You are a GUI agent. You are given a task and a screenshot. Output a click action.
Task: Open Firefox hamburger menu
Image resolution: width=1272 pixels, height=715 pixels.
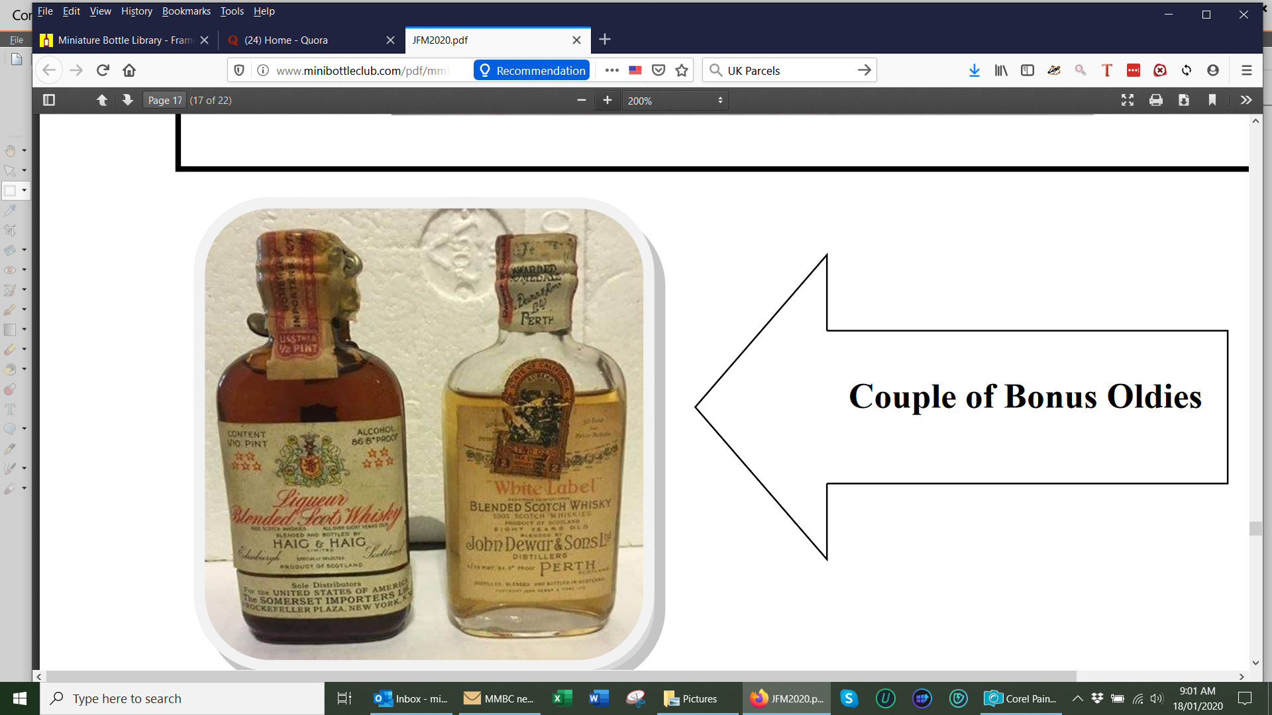pyautogui.click(x=1246, y=70)
